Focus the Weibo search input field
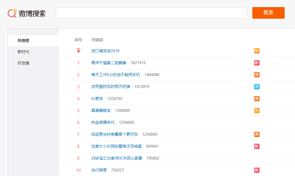 [151, 13]
